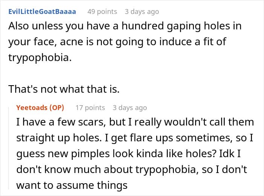Image resolution: width=264 pixels, height=196 pixels.
Task: Click the word "trypophobia." ending first paragraph
Action: coord(40,58)
